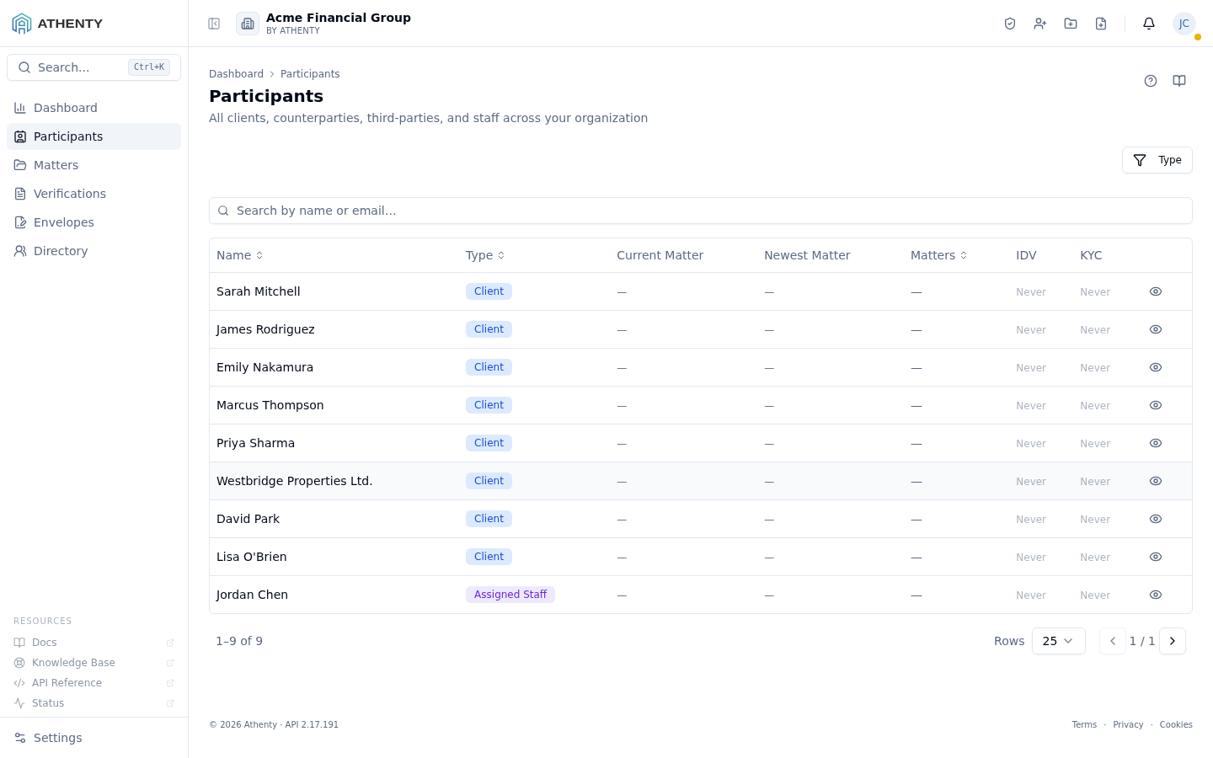Image resolution: width=1213 pixels, height=758 pixels.
Task: Open the notifications bell
Action: pyautogui.click(x=1149, y=24)
